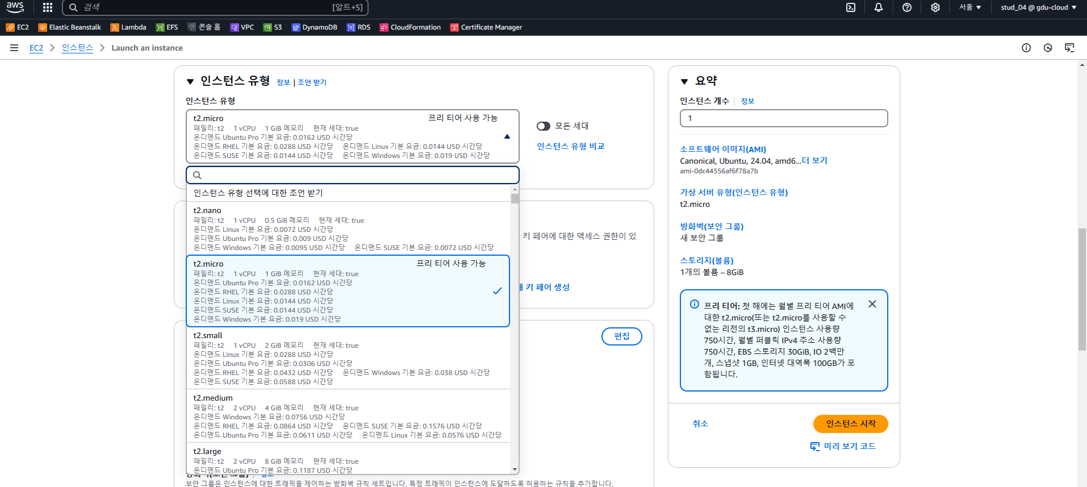This screenshot has width=1087, height=487.
Task: Click Info (정보) link by instance count
Action: click(x=748, y=101)
